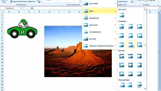Apply highlighted outer shadow offset top
Image resolution: width=161 pixels, height=91 pixels.
[130, 44]
